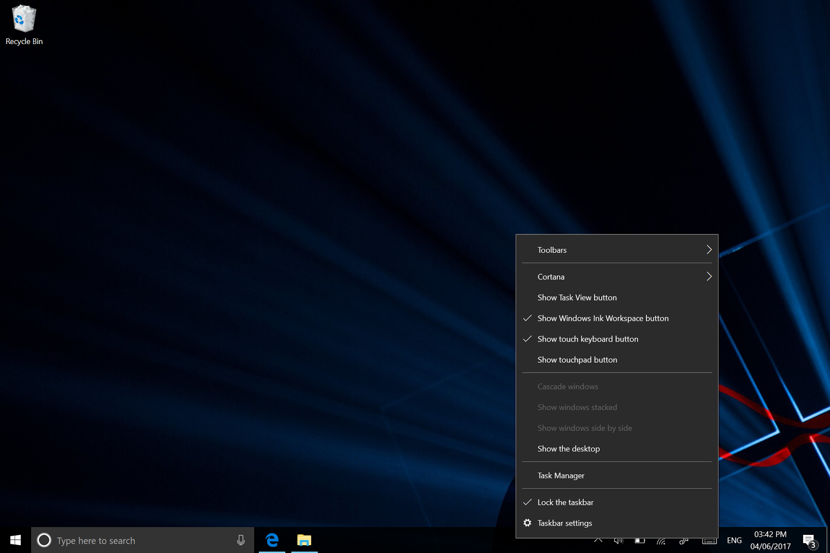Select Show Task View button from the menu
Image resolution: width=830 pixels, height=553 pixels.
pos(577,297)
